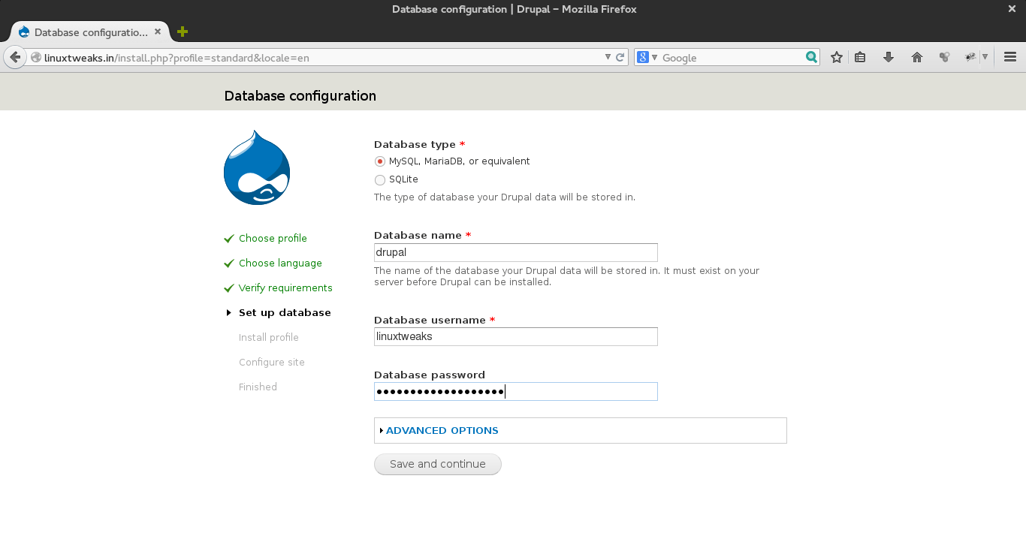The image size is (1026, 554).
Task: Click the search magnifier icon
Action: click(811, 57)
